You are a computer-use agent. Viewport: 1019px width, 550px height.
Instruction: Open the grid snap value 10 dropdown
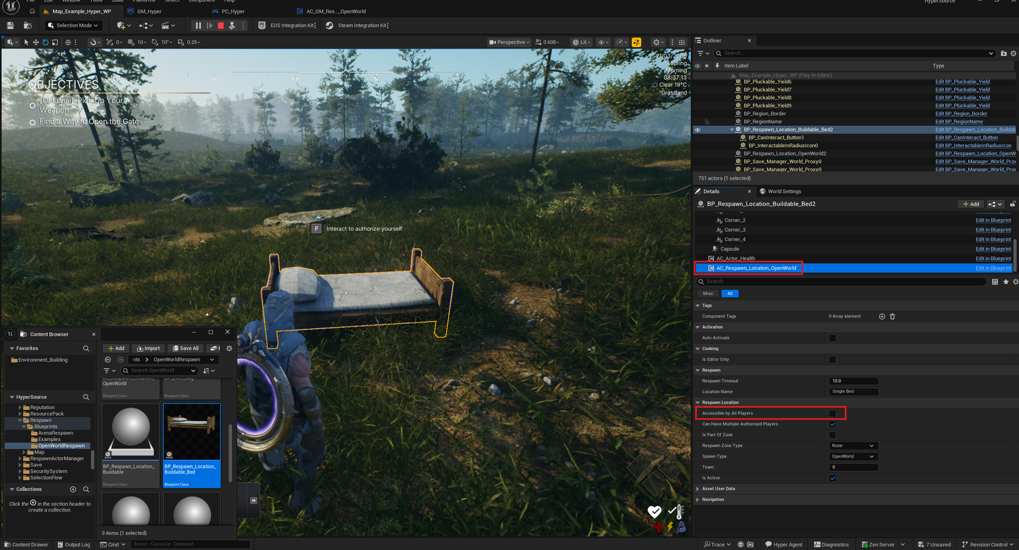(x=142, y=42)
